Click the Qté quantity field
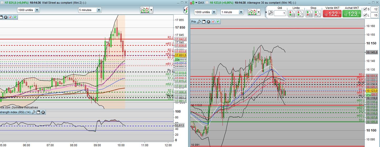380x147 pixels. point(280,13)
